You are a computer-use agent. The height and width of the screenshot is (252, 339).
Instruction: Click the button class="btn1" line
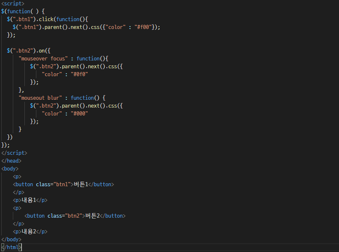click(x=63, y=184)
